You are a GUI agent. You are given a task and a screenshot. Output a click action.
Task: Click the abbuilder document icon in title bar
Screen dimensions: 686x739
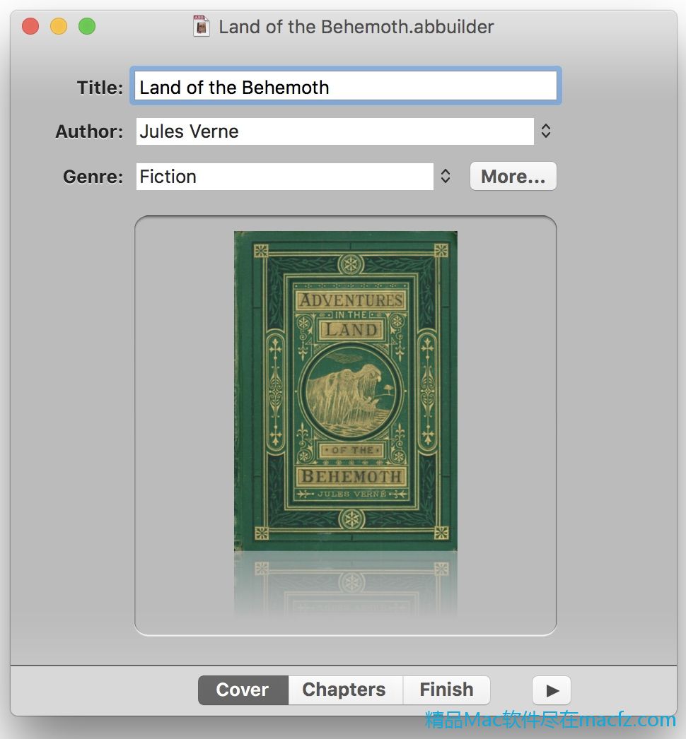click(x=202, y=27)
